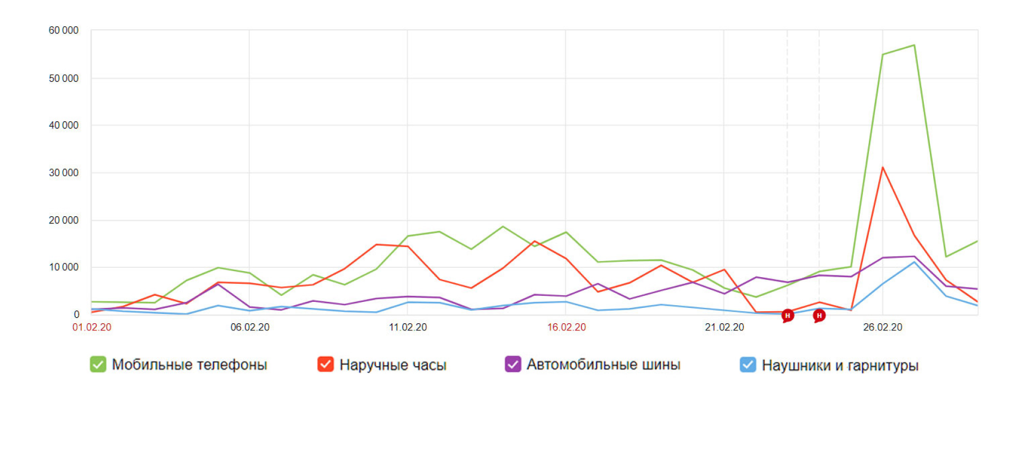
Task: Click the 06.02.20 date label
Action: (250, 327)
